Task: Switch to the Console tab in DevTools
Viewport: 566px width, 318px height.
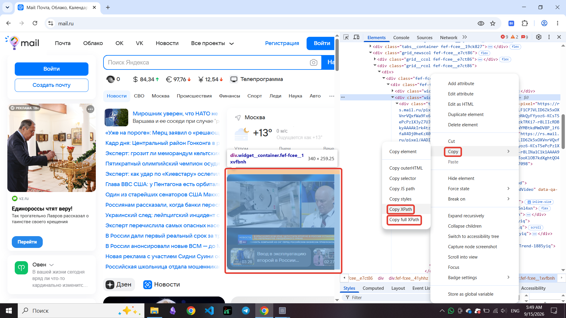Action: (401, 37)
